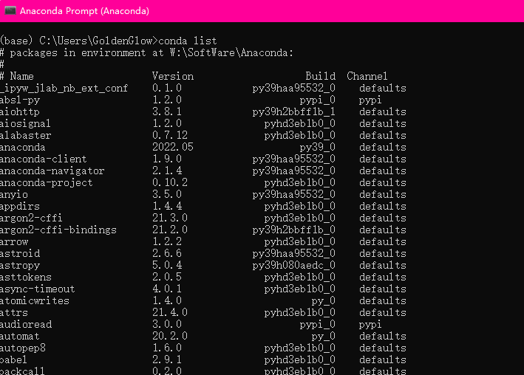Image resolution: width=524 pixels, height=375 pixels.
Task: Click package name 'argon2-cffi-bindings'
Action: tap(58, 230)
